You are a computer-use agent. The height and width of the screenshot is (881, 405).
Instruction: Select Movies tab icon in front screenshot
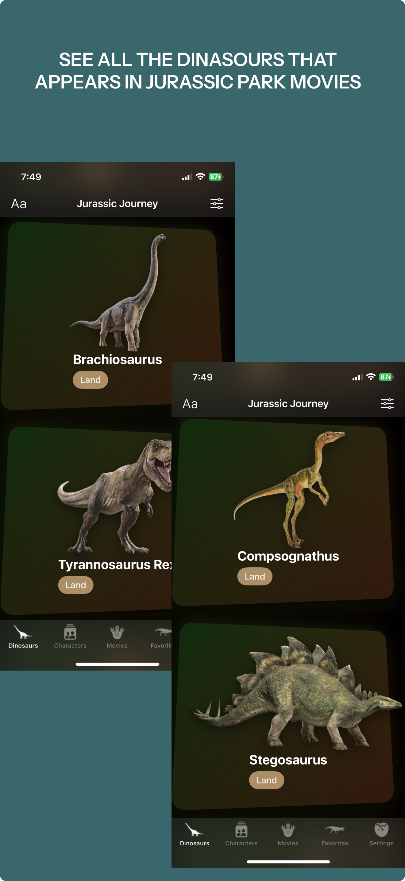[288, 830]
